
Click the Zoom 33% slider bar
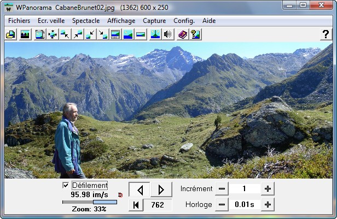coord(90,202)
